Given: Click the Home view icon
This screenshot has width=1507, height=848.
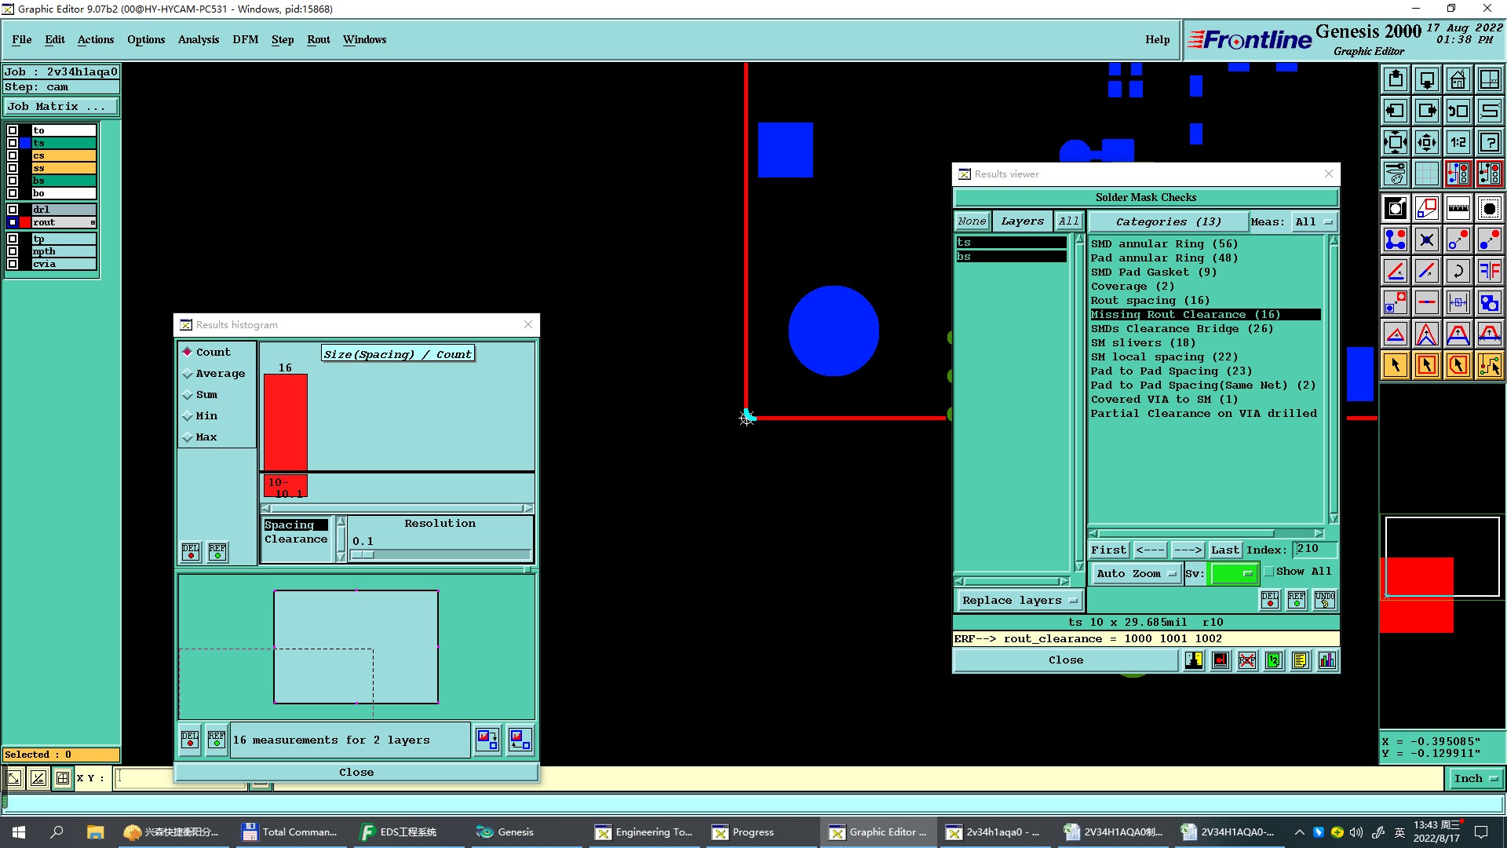Looking at the screenshot, I should (x=1458, y=79).
